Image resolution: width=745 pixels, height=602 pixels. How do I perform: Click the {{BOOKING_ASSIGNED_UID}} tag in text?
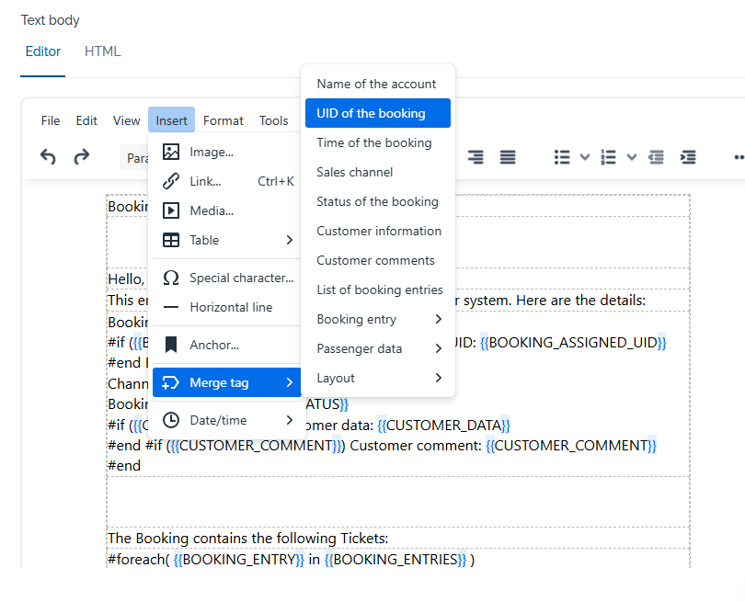pyautogui.click(x=573, y=342)
